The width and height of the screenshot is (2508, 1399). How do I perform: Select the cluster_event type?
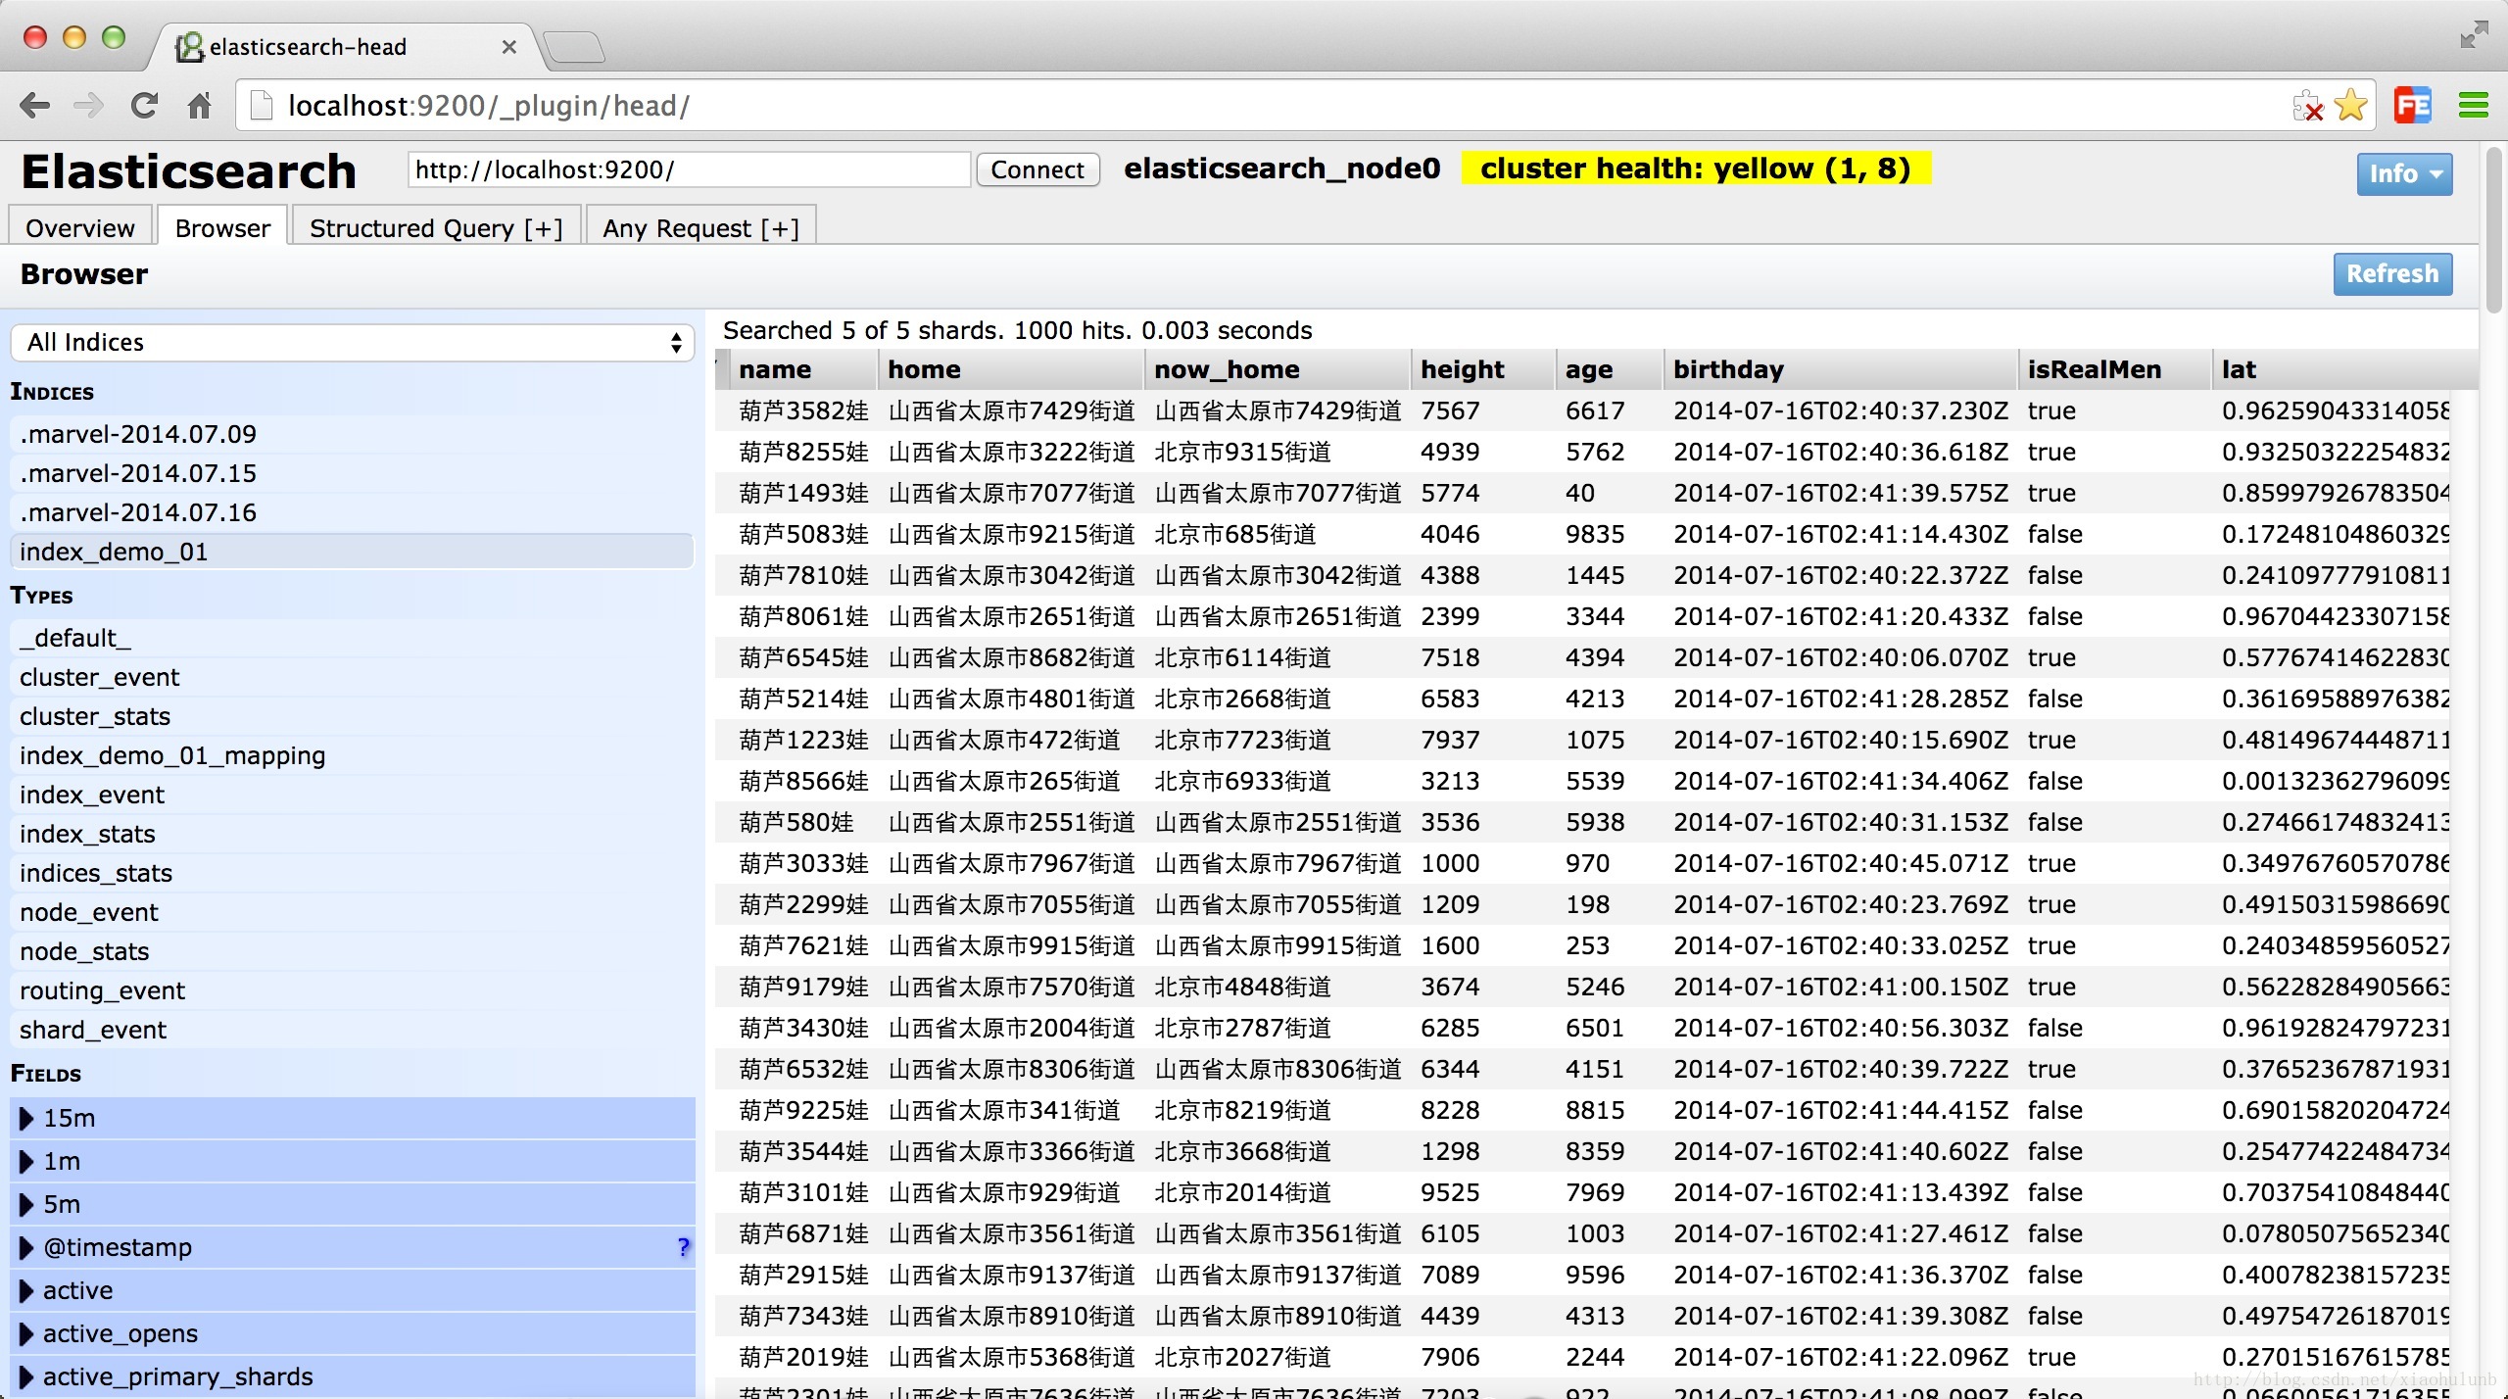pyautogui.click(x=353, y=677)
